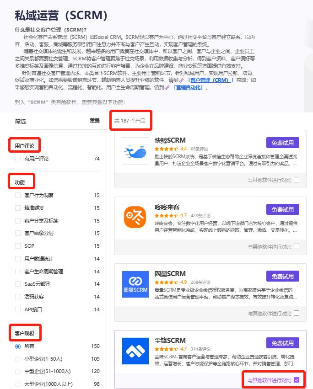Click the 尘锋SCRM star rating
Image resolution: width=313 pixels, height=389 pixels.
point(166,349)
